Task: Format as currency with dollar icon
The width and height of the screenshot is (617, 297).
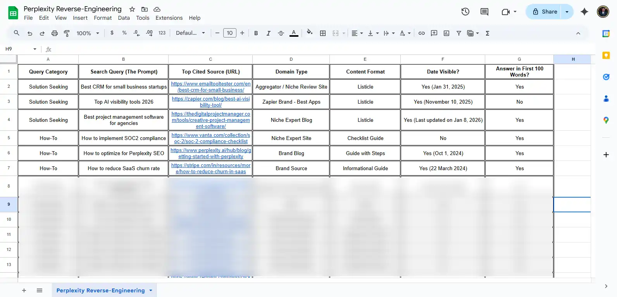Action: [x=112, y=33]
